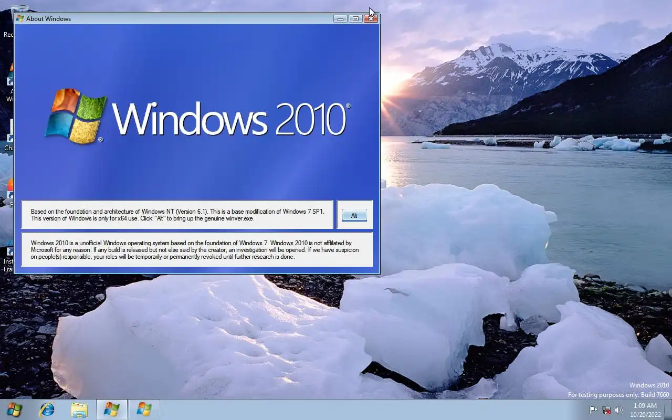Open Windows Explorer folder on the taskbar
The height and width of the screenshot is (420, 672).
[x=79, y=409]
